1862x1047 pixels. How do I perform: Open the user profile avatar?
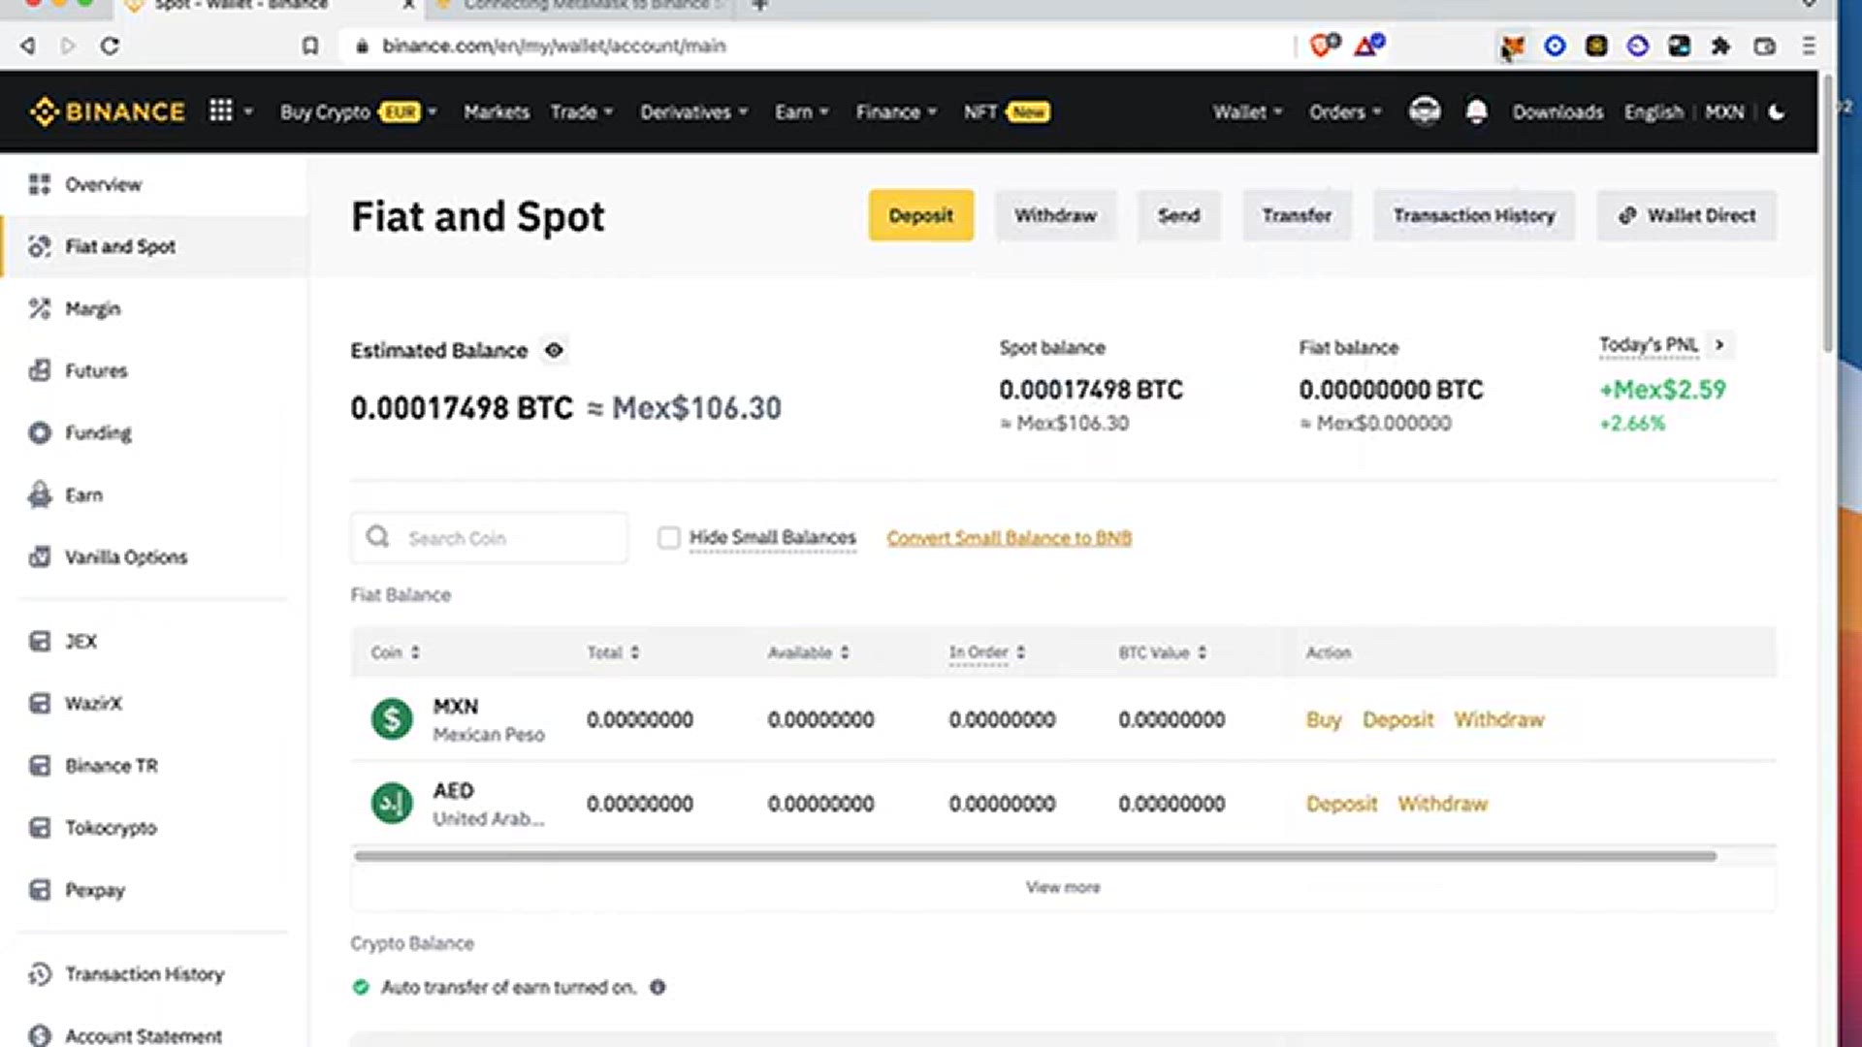pyautogui.click(x=1424, y=111)
